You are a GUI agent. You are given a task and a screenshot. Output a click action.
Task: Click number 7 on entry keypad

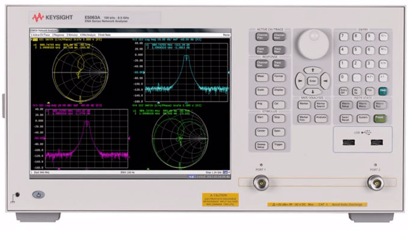343,36
